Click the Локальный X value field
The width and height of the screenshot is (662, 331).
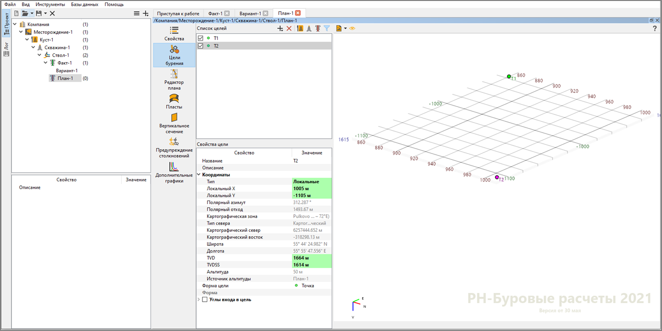pyautogui.click(x=311, y=188)
